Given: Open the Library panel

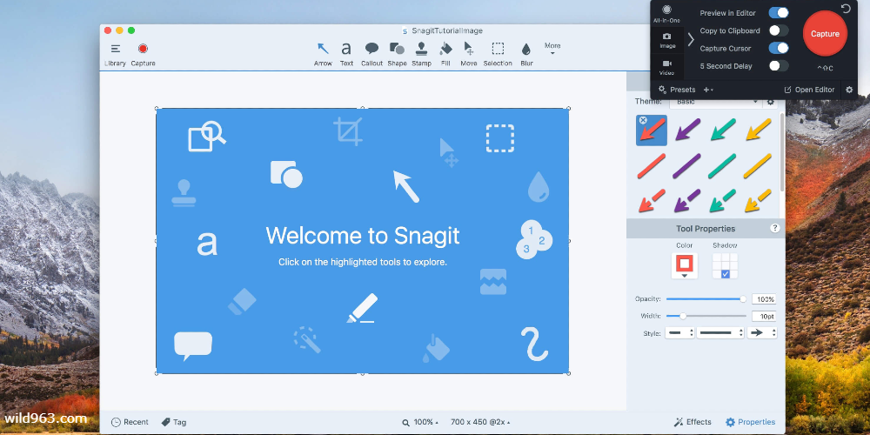Looking at the screenshot, I should 116,54.
